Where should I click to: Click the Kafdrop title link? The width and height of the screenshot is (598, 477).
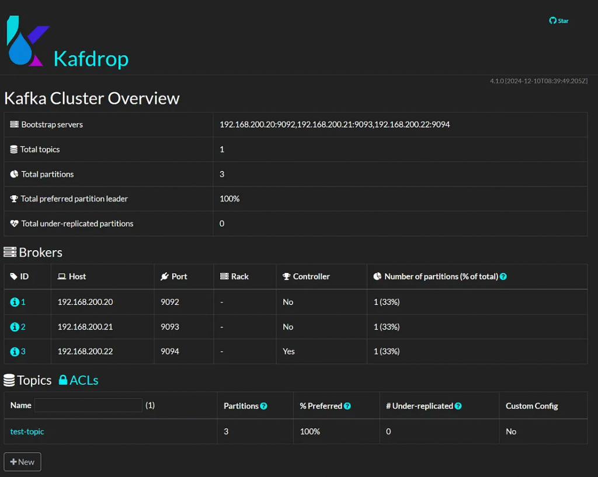pos(91,59)
